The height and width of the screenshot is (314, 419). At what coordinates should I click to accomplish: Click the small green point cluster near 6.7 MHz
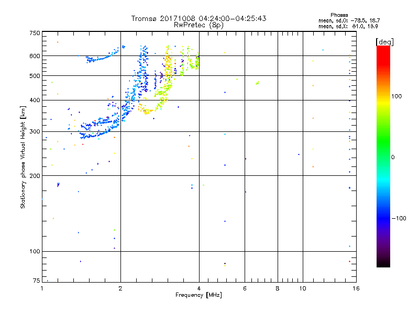tap(257, 83)
